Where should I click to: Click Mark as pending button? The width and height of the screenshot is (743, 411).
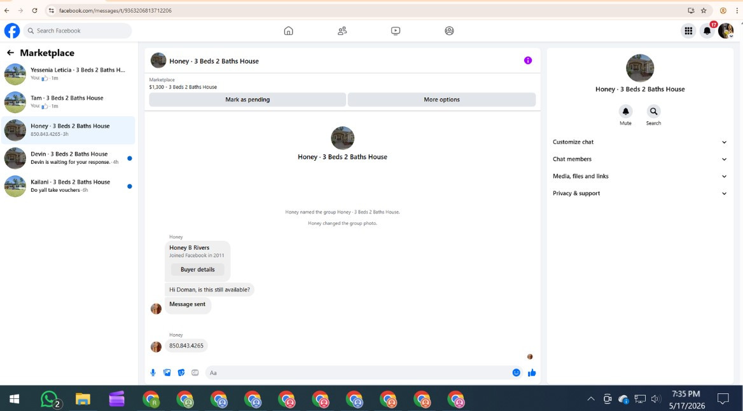pyautogui.click(x=247, y=99)
